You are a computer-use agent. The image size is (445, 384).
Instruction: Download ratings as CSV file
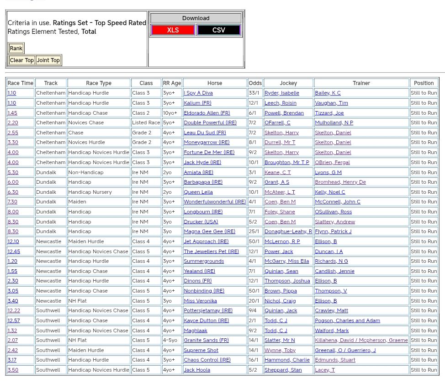(x=218, y=30)
